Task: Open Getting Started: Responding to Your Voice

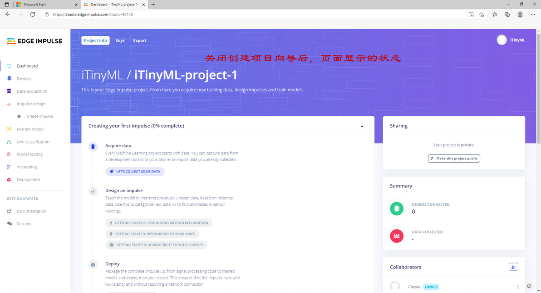Action: [x=152, y=234]
